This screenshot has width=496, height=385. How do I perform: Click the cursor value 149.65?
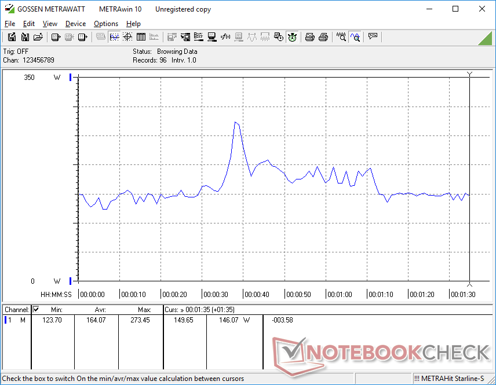pyautogui.click(x=184, y=320)
